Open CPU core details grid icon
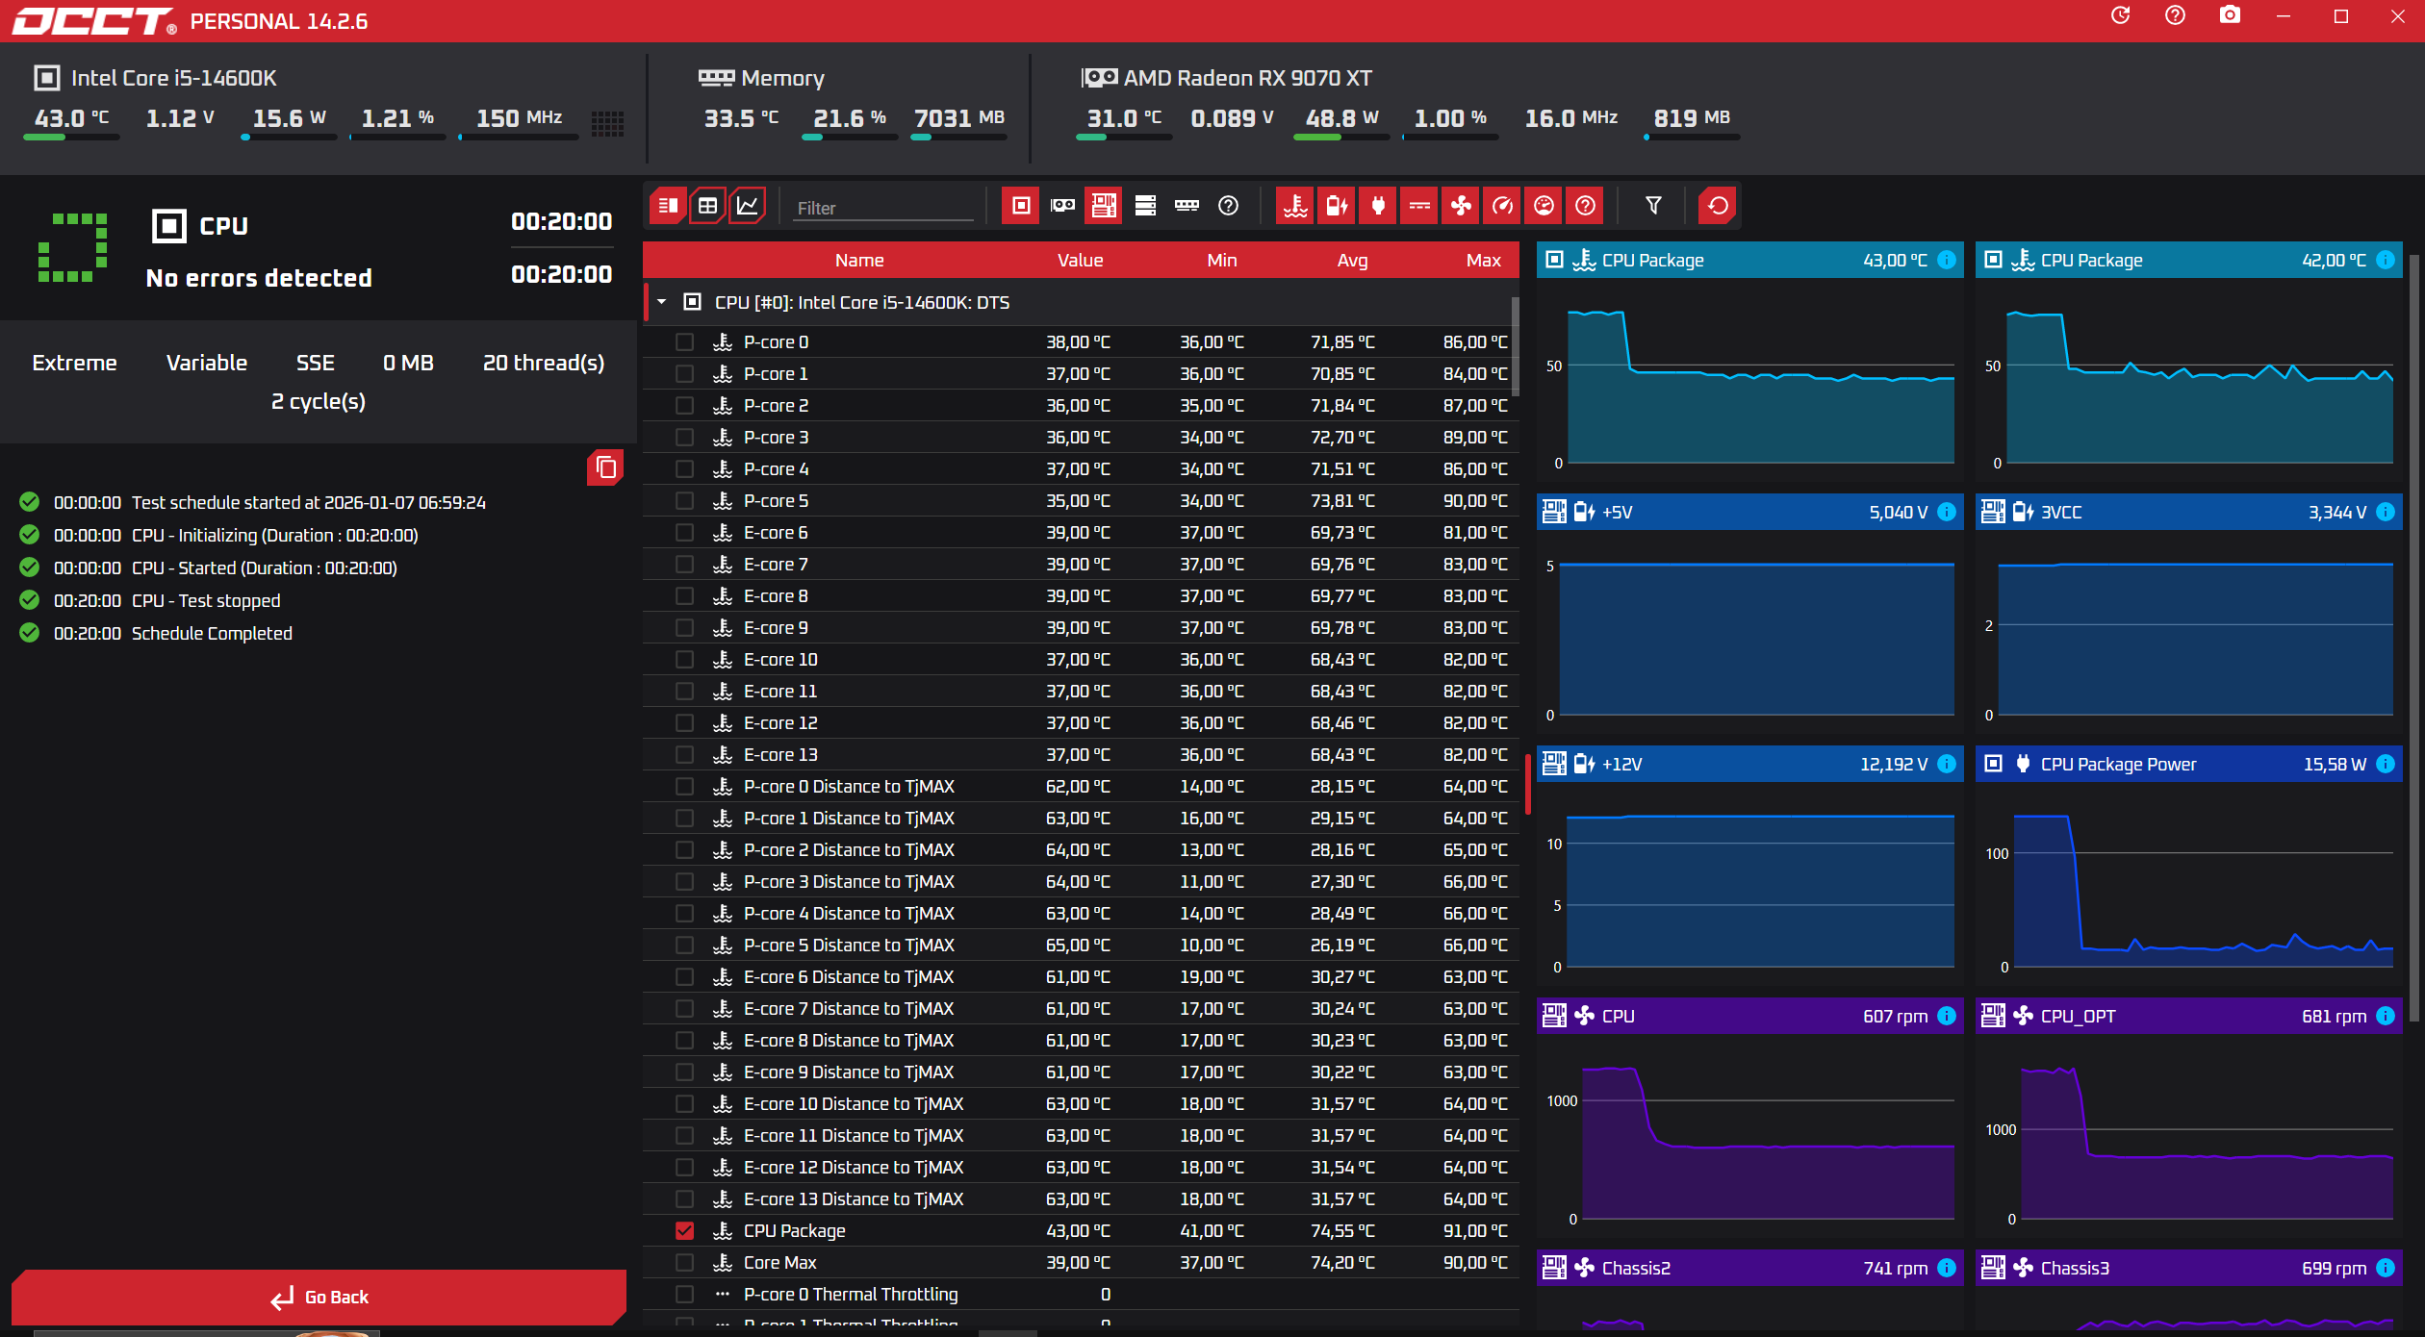 (607, 122)
